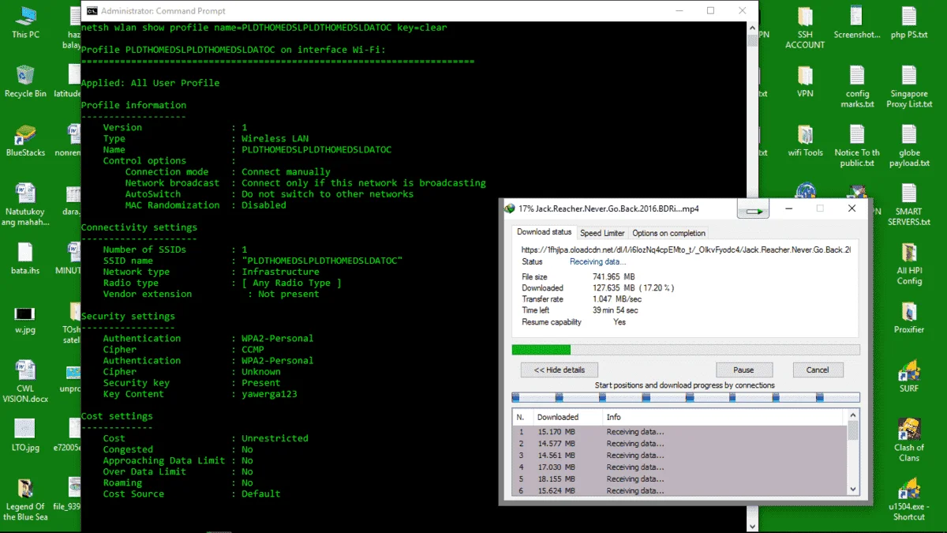
Task: Open the Options on completion tab
Action: (668, 233)
